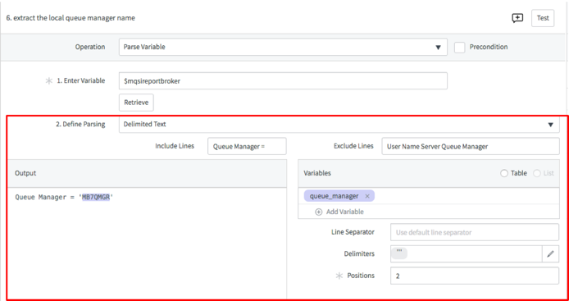The image size is (569, 301).
Task: Edit the Include Lines field
Action: pyautogui.click(x=247, y=146)
